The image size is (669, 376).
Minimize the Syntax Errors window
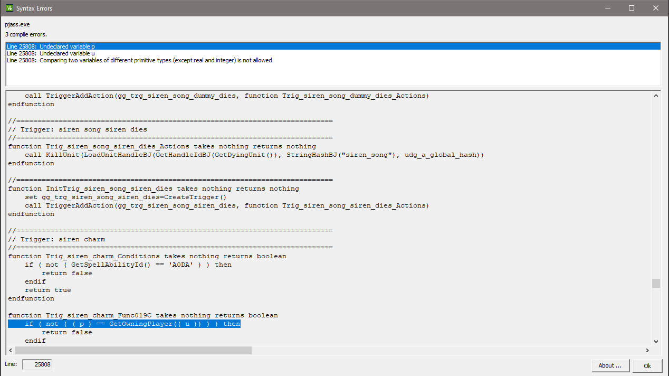pyautogui.click(x=607, y=8)
